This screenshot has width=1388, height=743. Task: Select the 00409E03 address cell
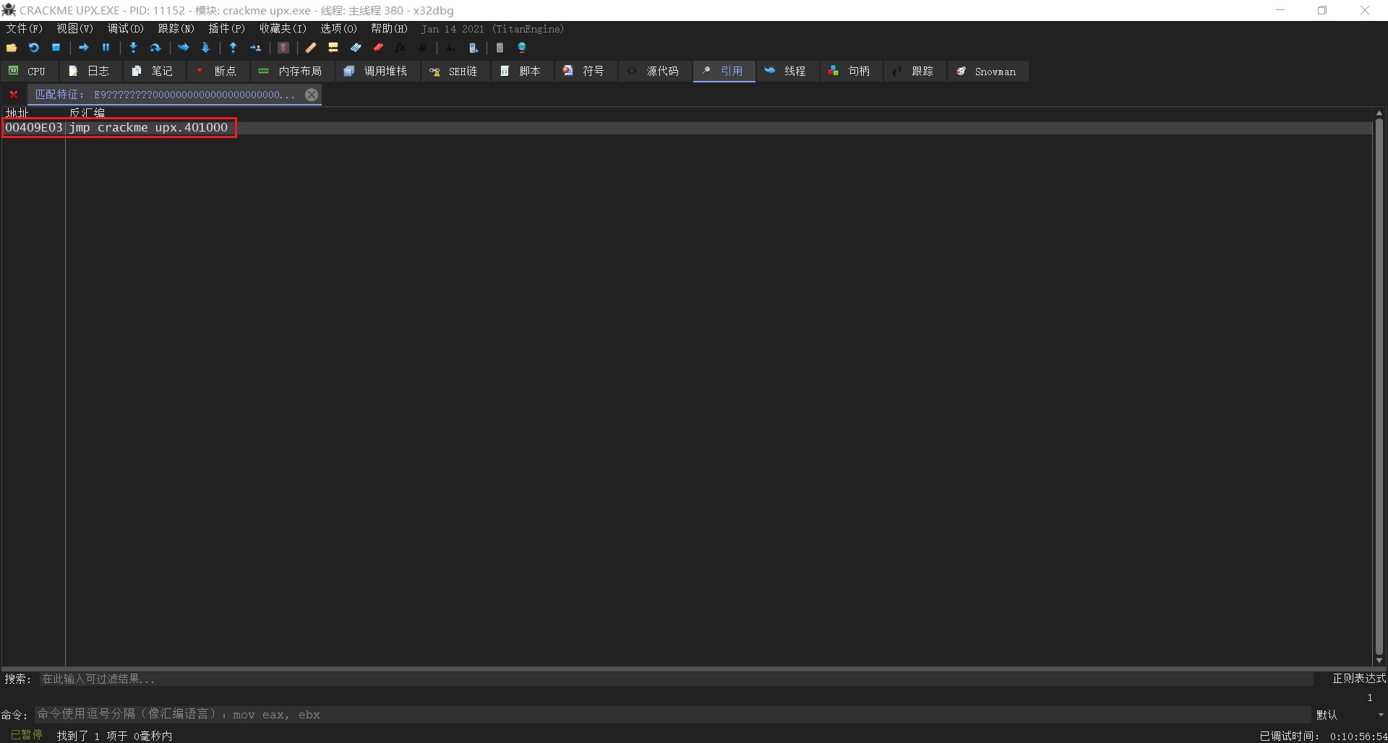click(x=33, y=128)
